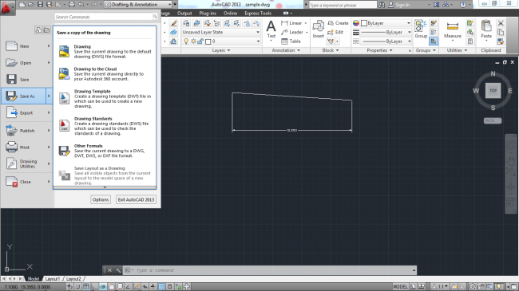Click the Drawing Standards DWS icon
This screenshot has height=291, width=519.
coord(64,126)
